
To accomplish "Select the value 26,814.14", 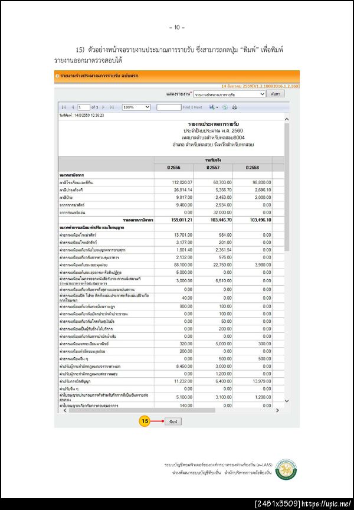I will 183,190.
